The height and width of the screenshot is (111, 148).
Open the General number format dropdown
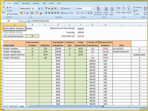pos(91,9)
